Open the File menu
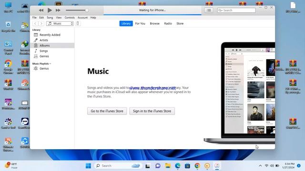Screen dimensions: 305x171 point(34,18)
